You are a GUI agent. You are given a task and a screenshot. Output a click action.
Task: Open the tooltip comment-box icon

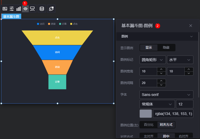pos(32,9)
